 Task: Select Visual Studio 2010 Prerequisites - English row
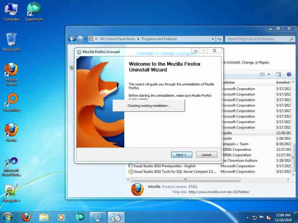pyautogui.click(x=209, y=166)
